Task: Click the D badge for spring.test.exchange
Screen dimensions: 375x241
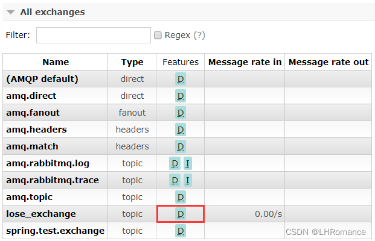Action: click(x=181, y=231)
